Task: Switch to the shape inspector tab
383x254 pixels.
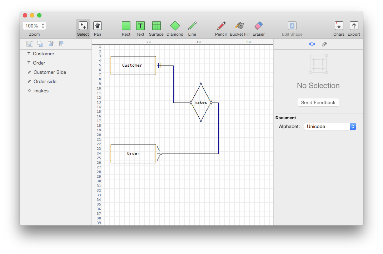Action: click(x=312, y=44)
